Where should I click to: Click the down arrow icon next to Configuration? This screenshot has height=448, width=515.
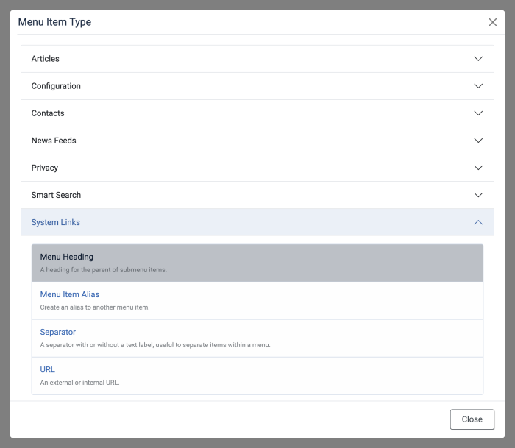[478, 86]
